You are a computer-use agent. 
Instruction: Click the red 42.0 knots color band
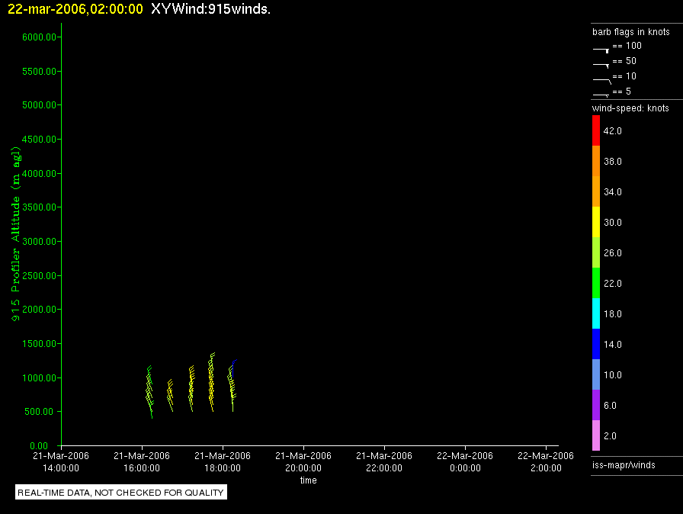596,130
